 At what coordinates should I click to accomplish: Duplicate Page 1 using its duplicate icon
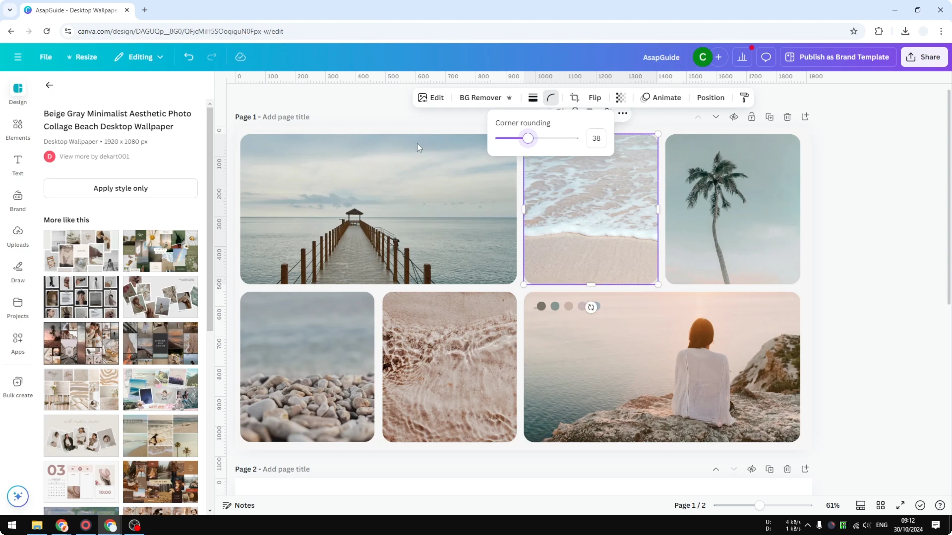(x=770, y=117)
